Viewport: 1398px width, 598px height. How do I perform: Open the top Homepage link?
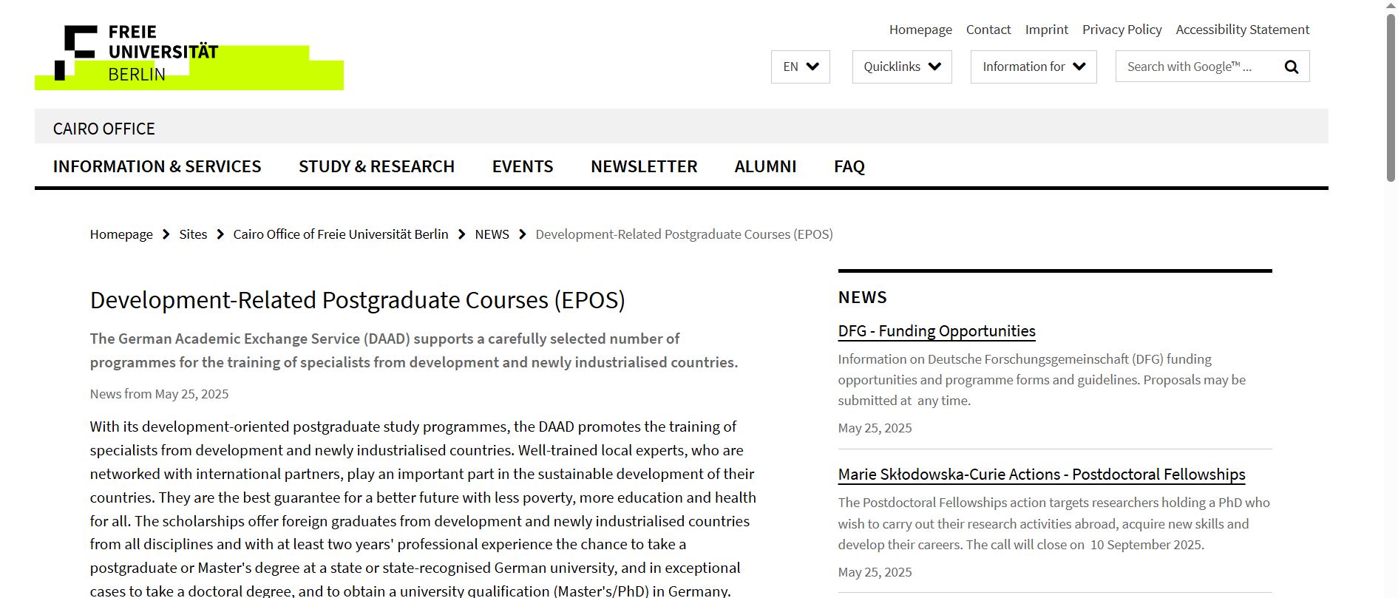[920, 30]
